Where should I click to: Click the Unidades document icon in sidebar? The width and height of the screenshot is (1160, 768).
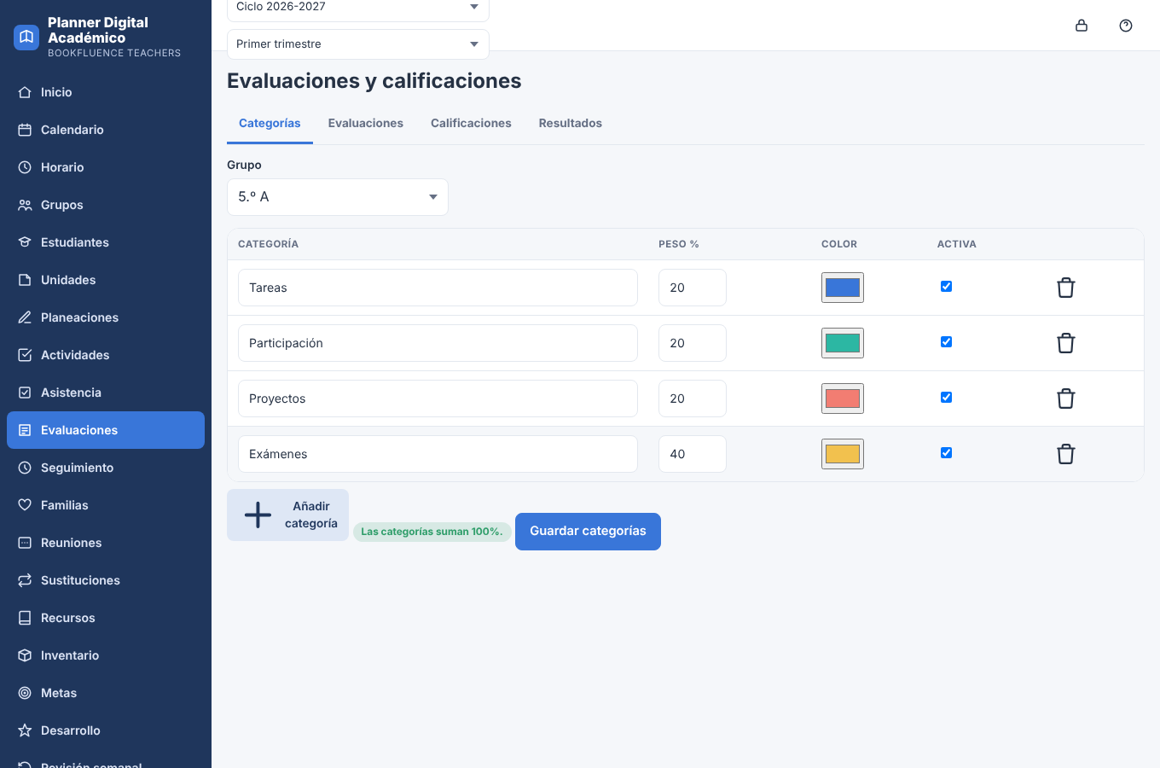point(25,280)
